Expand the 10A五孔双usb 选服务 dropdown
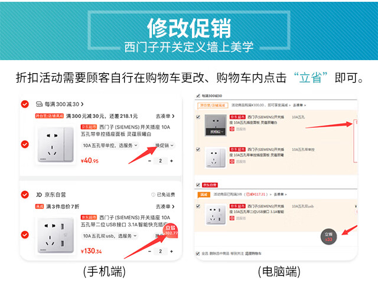Screen dimensions: 378x296 [110, 236]
